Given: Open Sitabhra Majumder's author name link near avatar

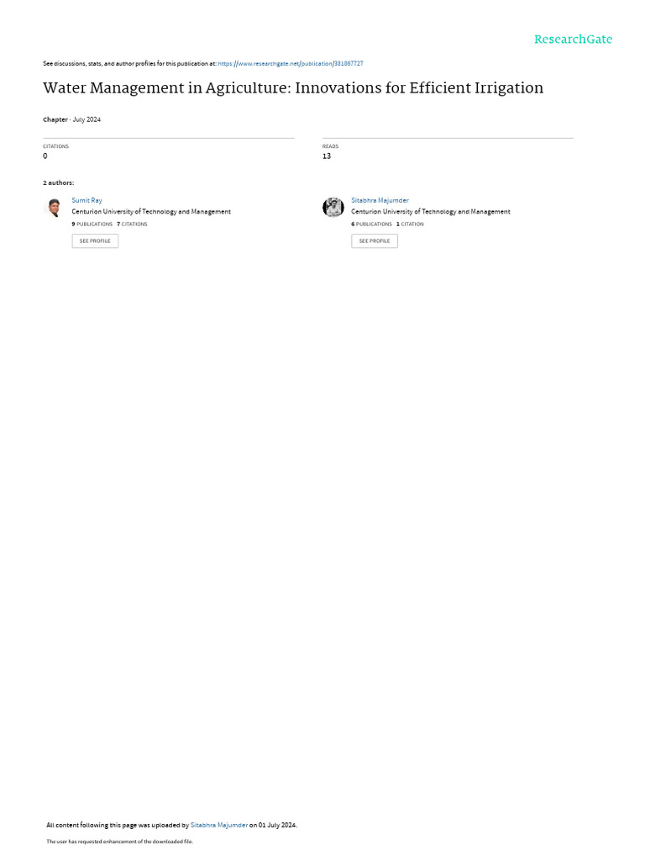Looking at the screenshot, I should (380, 200).
